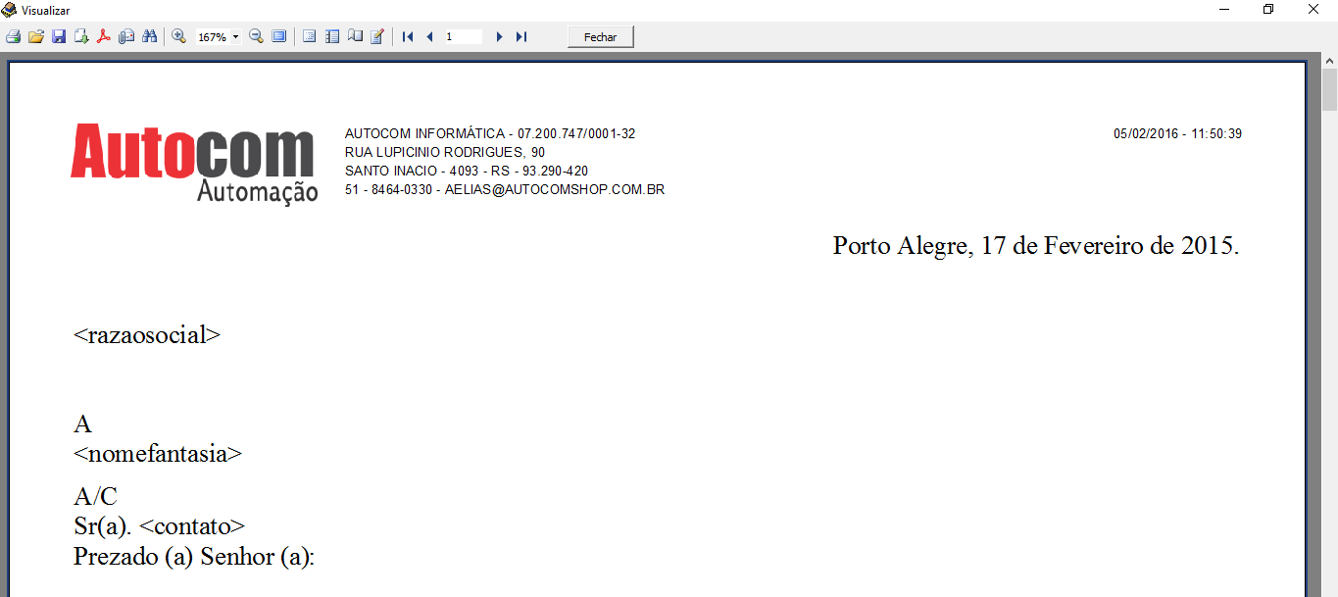Toggle the outline panel icon
1338x597 pixels.
tap(309, 36)
